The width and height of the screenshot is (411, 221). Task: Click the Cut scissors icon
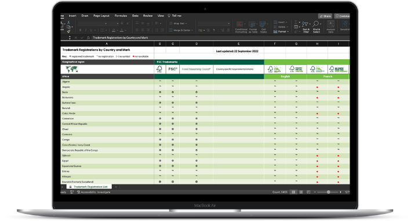click(68, 23)
